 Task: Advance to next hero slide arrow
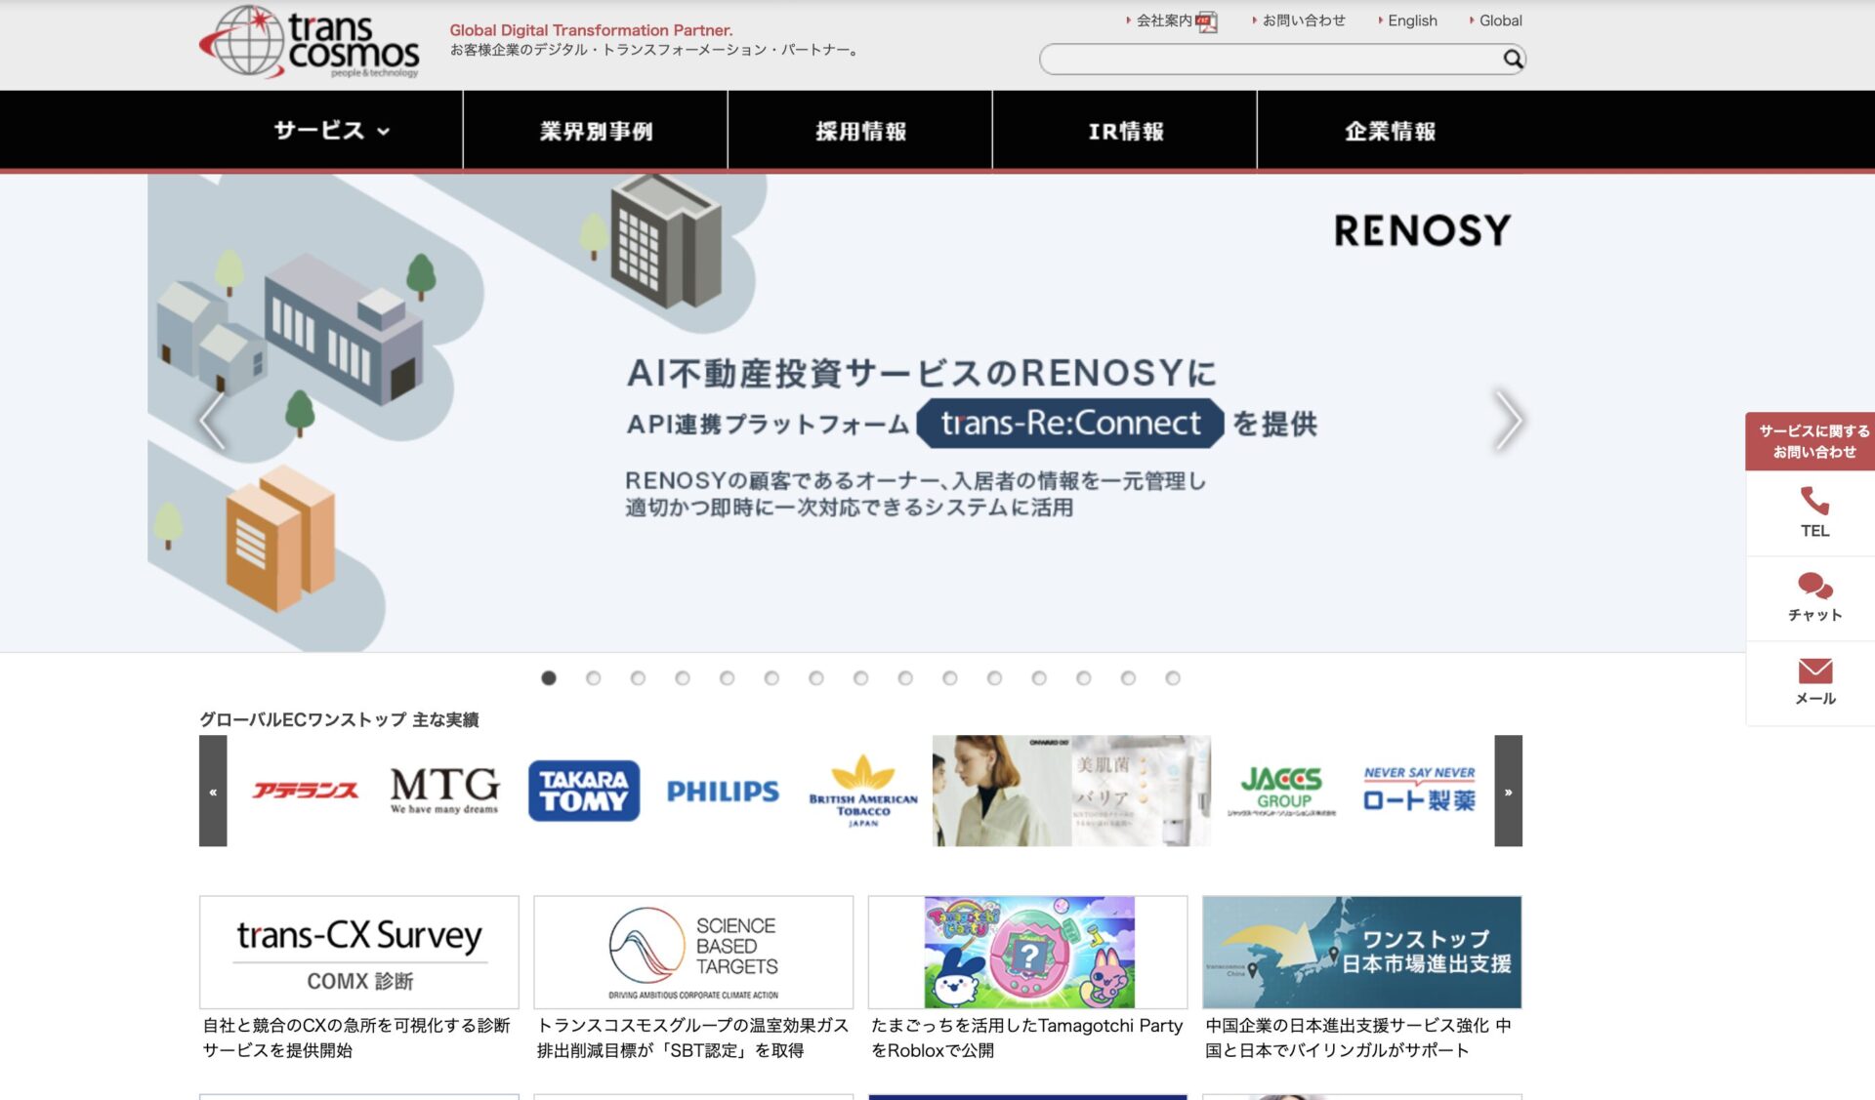point(1508,421)
